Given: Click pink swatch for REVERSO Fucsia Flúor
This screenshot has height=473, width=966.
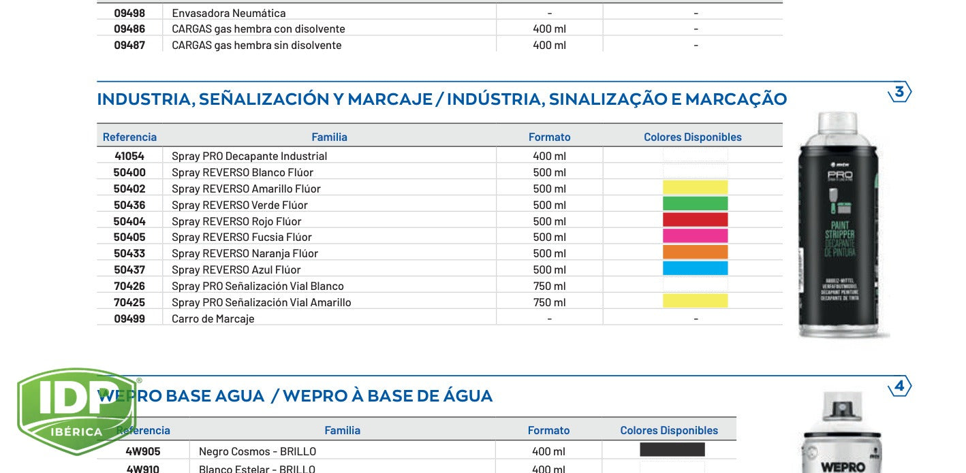Looking at the screenshot, I should pyautogui.click(x=695, y=236).
